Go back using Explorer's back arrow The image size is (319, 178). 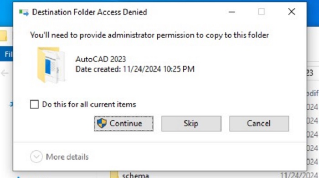pyautogui.click(x=5, y=73)
